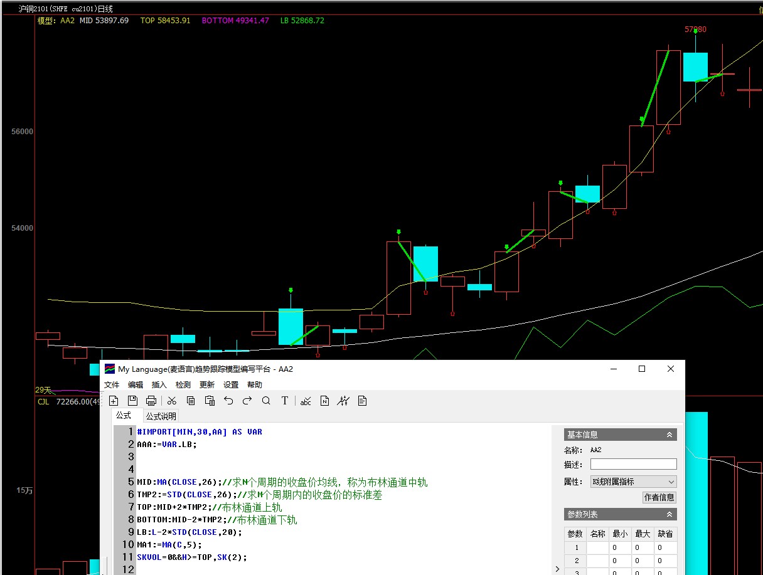Viewport: 763px width, 575px height.
Task: Click the Paste clipboard icon
Action: click(x=210, y=401)
